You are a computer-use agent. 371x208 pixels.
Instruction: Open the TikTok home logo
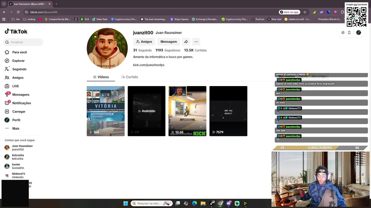(16, 31)
